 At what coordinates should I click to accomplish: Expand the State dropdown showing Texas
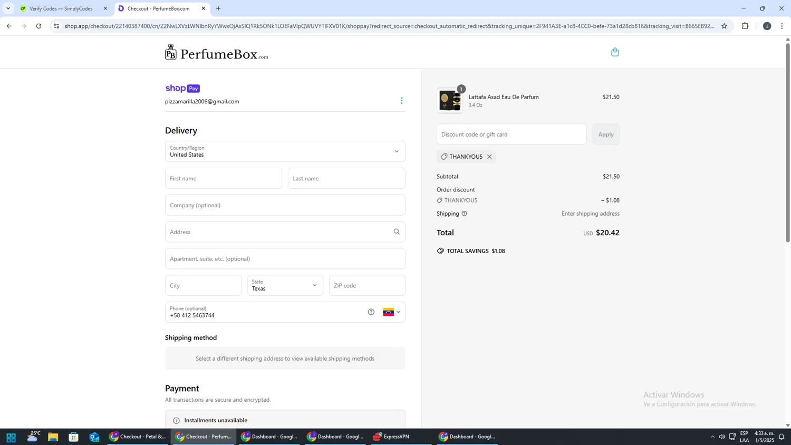[285, 285]
